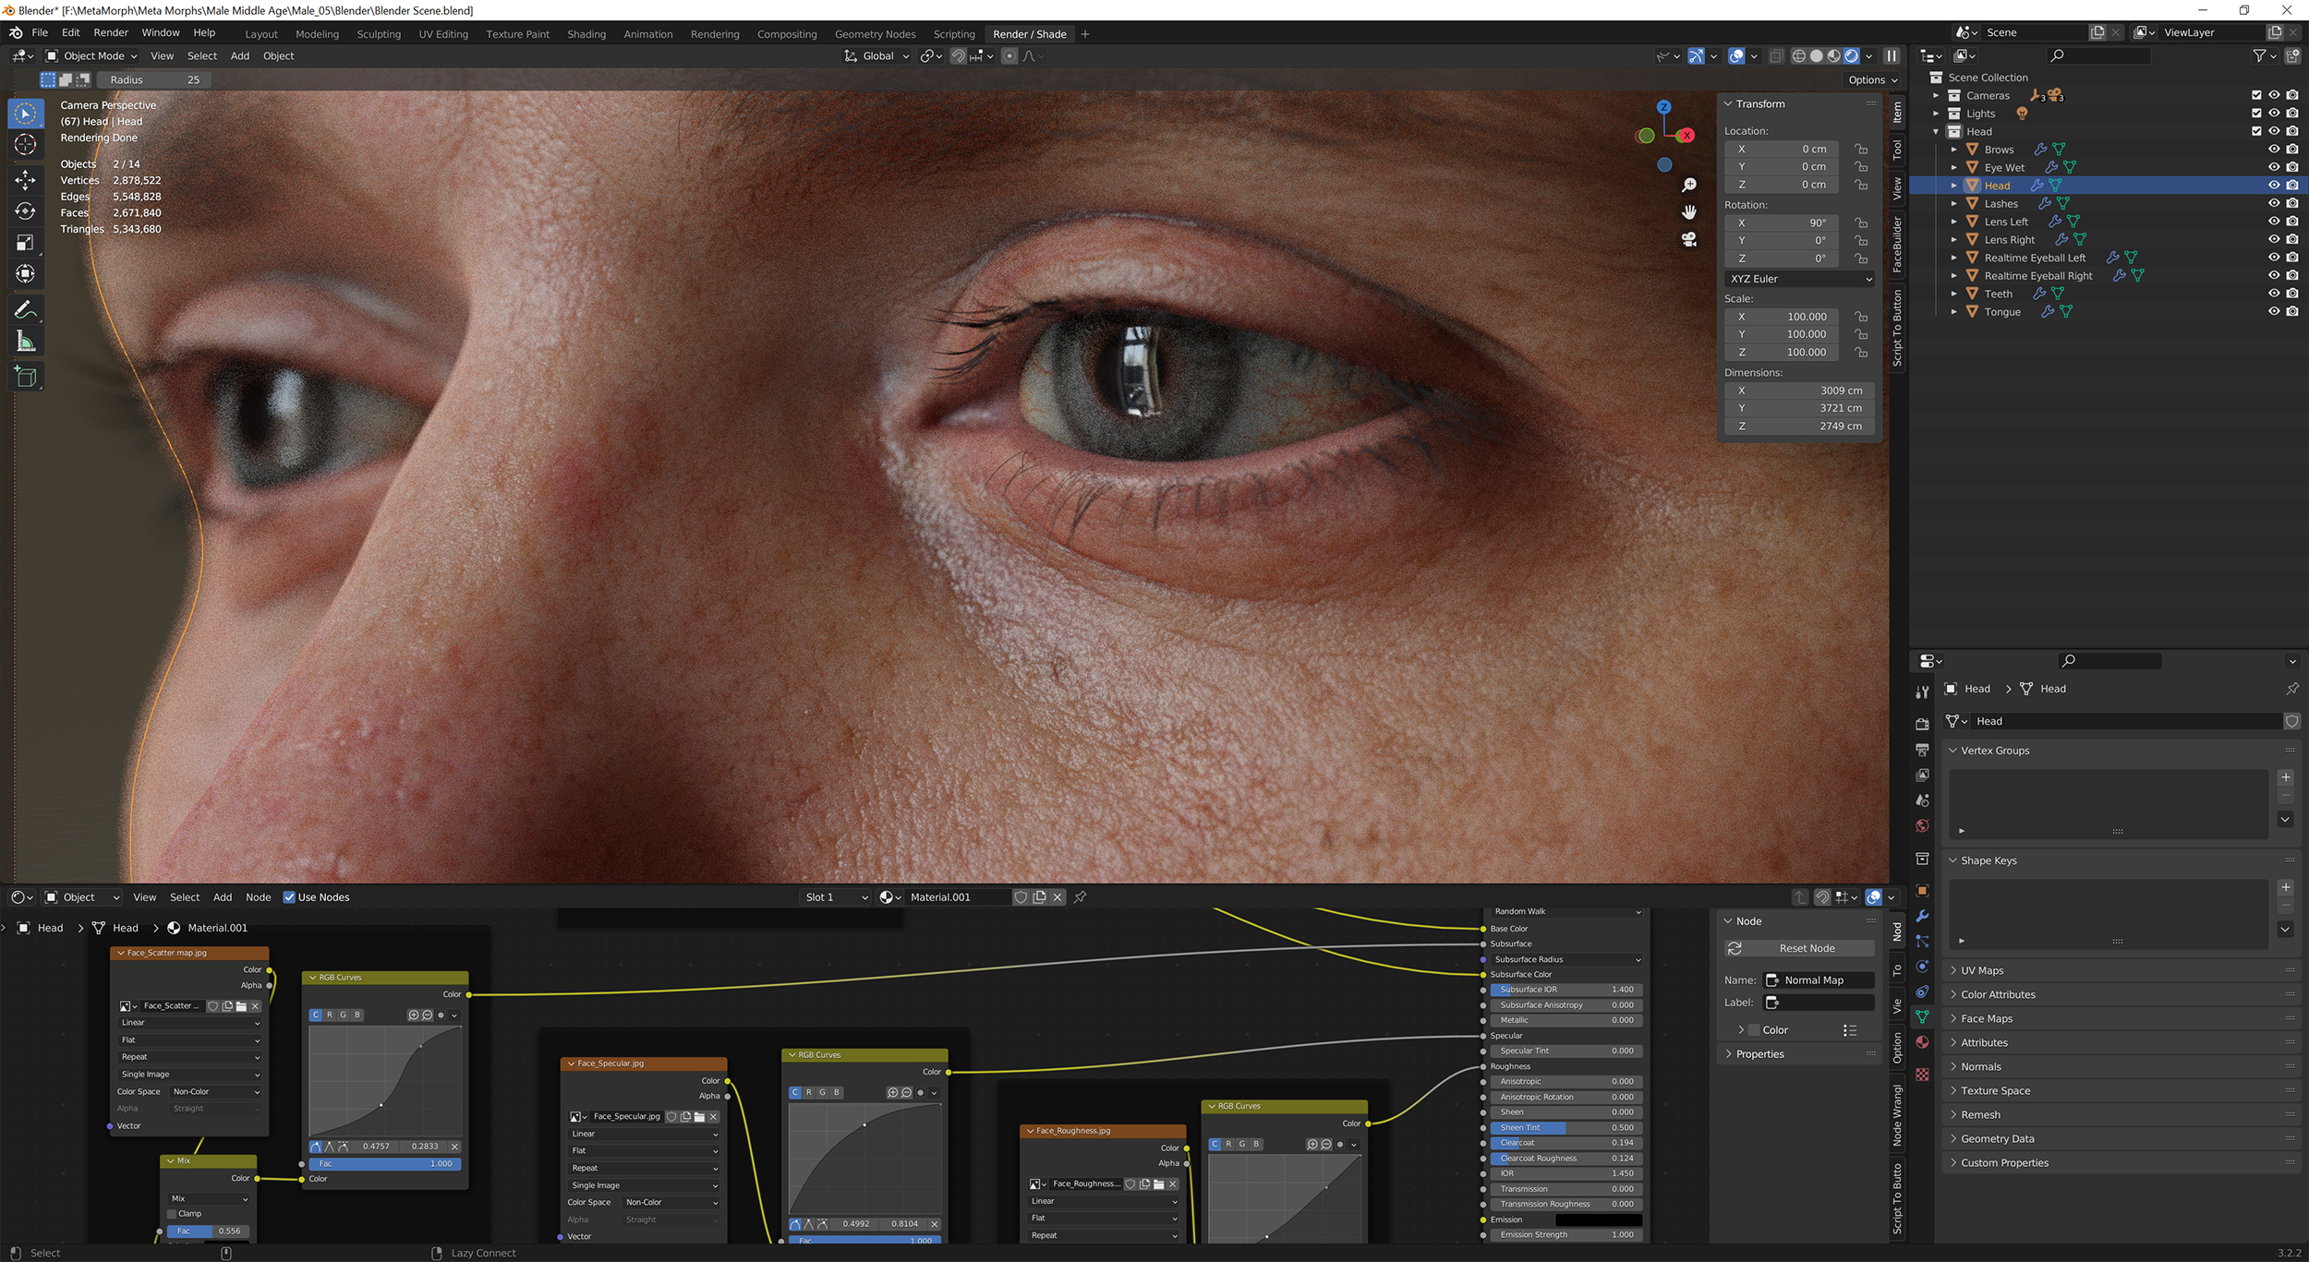This screenshot has width=2309, height=1262.
Task: Add a new vertex group with plus
Action: point(2286,777)
